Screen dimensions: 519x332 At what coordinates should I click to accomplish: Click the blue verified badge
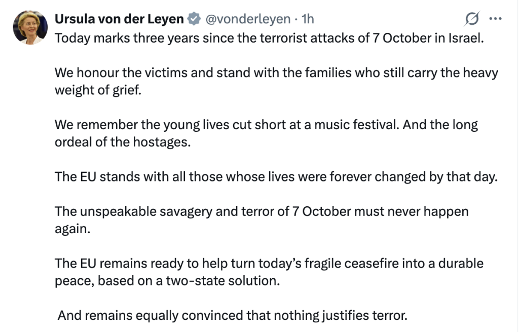click(x=194, y=19)
